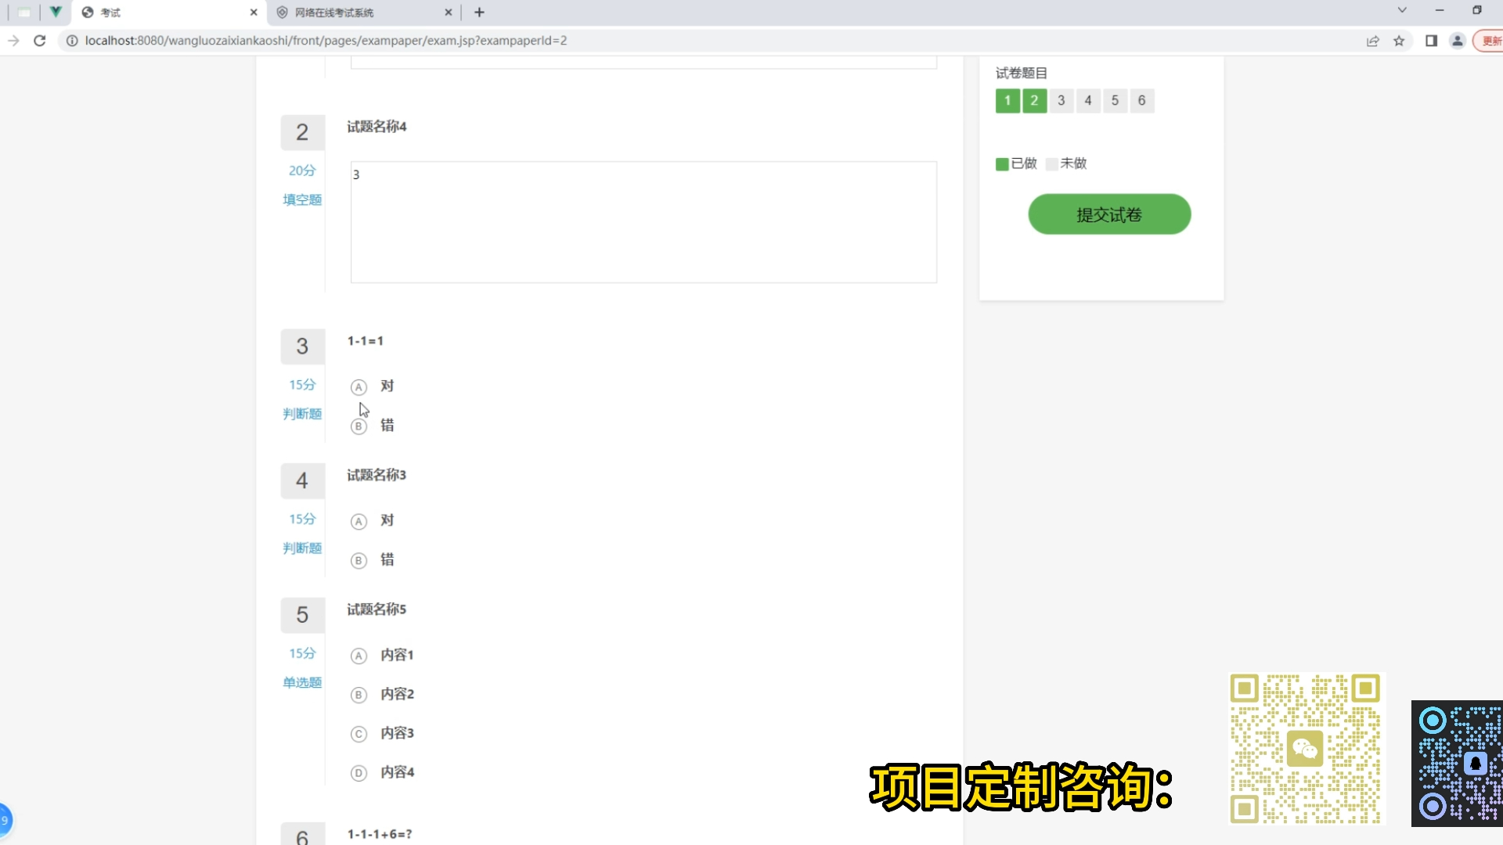Click the address bar URL
Image resolution: width=1503 pixels, height=845 pixels.
click(x=326, y=41)
